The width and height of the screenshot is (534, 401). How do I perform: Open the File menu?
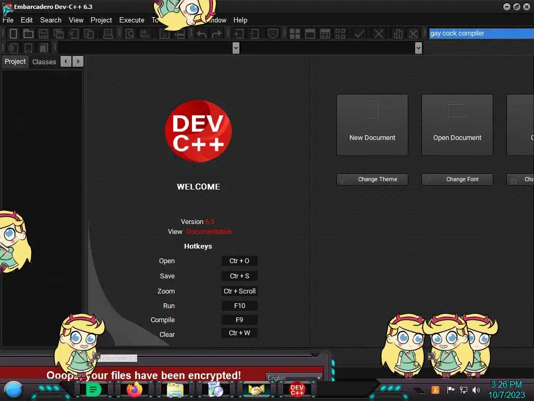8,20
